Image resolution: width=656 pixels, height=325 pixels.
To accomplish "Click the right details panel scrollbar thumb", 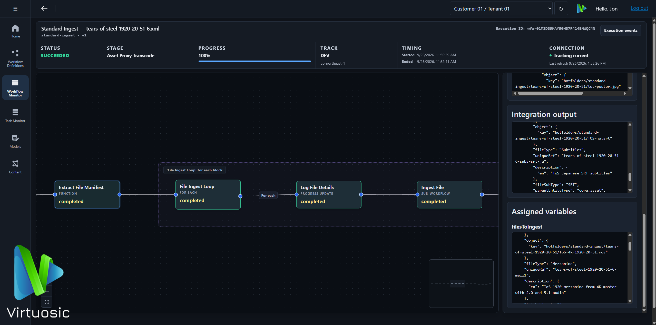I will [x=644, y=260].
